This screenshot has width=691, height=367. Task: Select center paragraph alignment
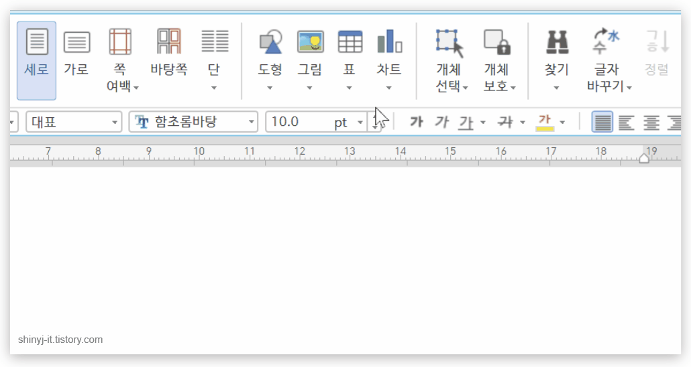coord(651,123)
